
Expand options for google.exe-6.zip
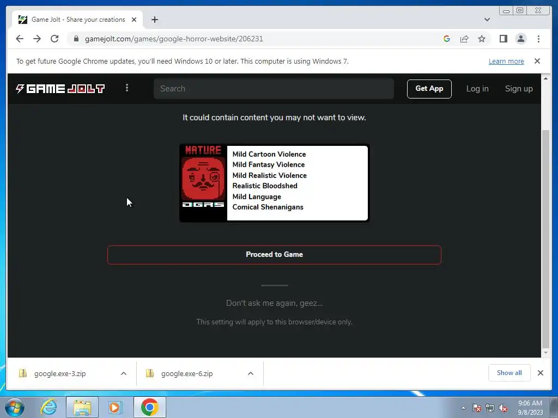251,373
